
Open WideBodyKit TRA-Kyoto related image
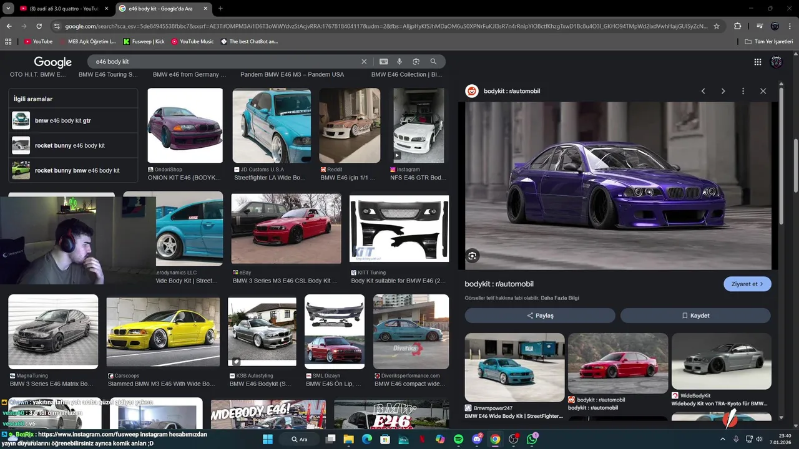(x=721, y=361)
